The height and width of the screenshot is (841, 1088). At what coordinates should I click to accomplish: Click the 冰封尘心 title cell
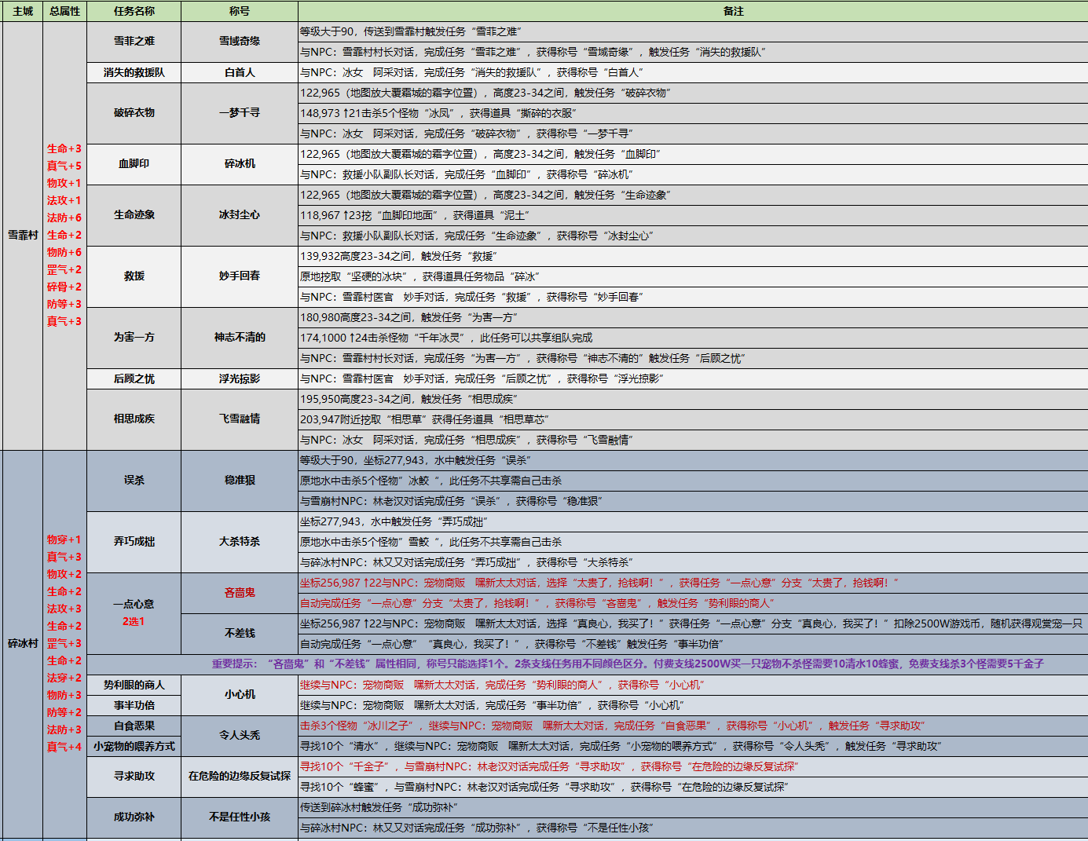(x=240, y=215)
